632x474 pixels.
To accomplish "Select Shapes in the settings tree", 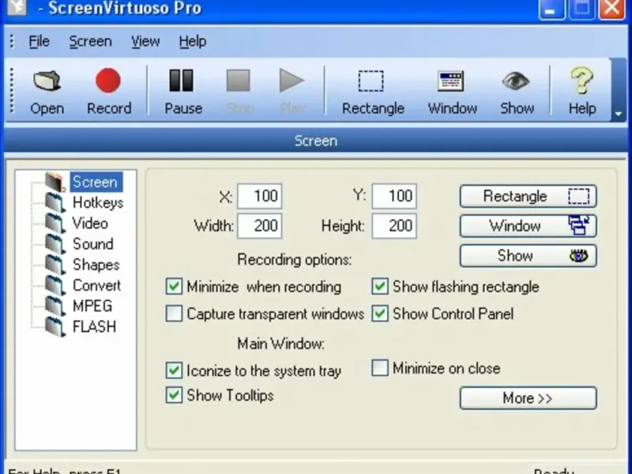I will (96, 265).
